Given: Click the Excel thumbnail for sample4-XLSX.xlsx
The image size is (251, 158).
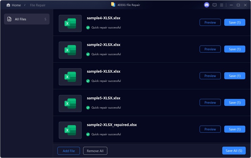Looking at the screenshot, I should click(70, 23).
